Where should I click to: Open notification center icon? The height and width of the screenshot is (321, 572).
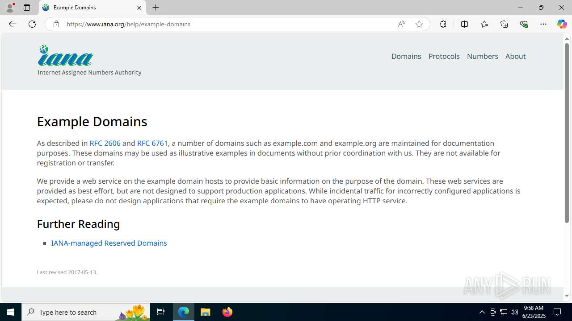coord(557,312)
